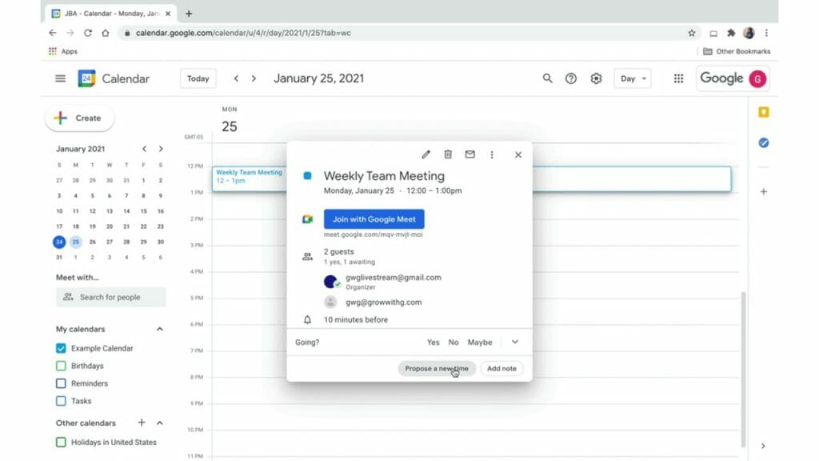Delete the event with trash icon
This screenshot has width=819, height=461.
click(x=448, y=154)
